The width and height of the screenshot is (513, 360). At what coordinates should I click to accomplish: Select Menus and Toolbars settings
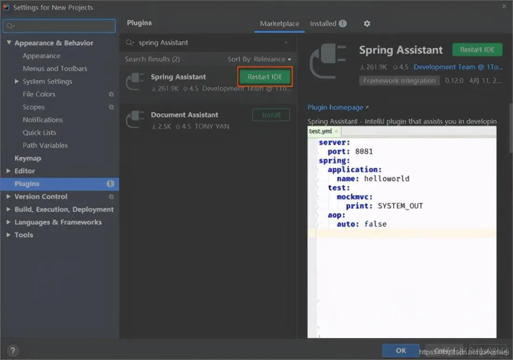click(x=55, y=69)
